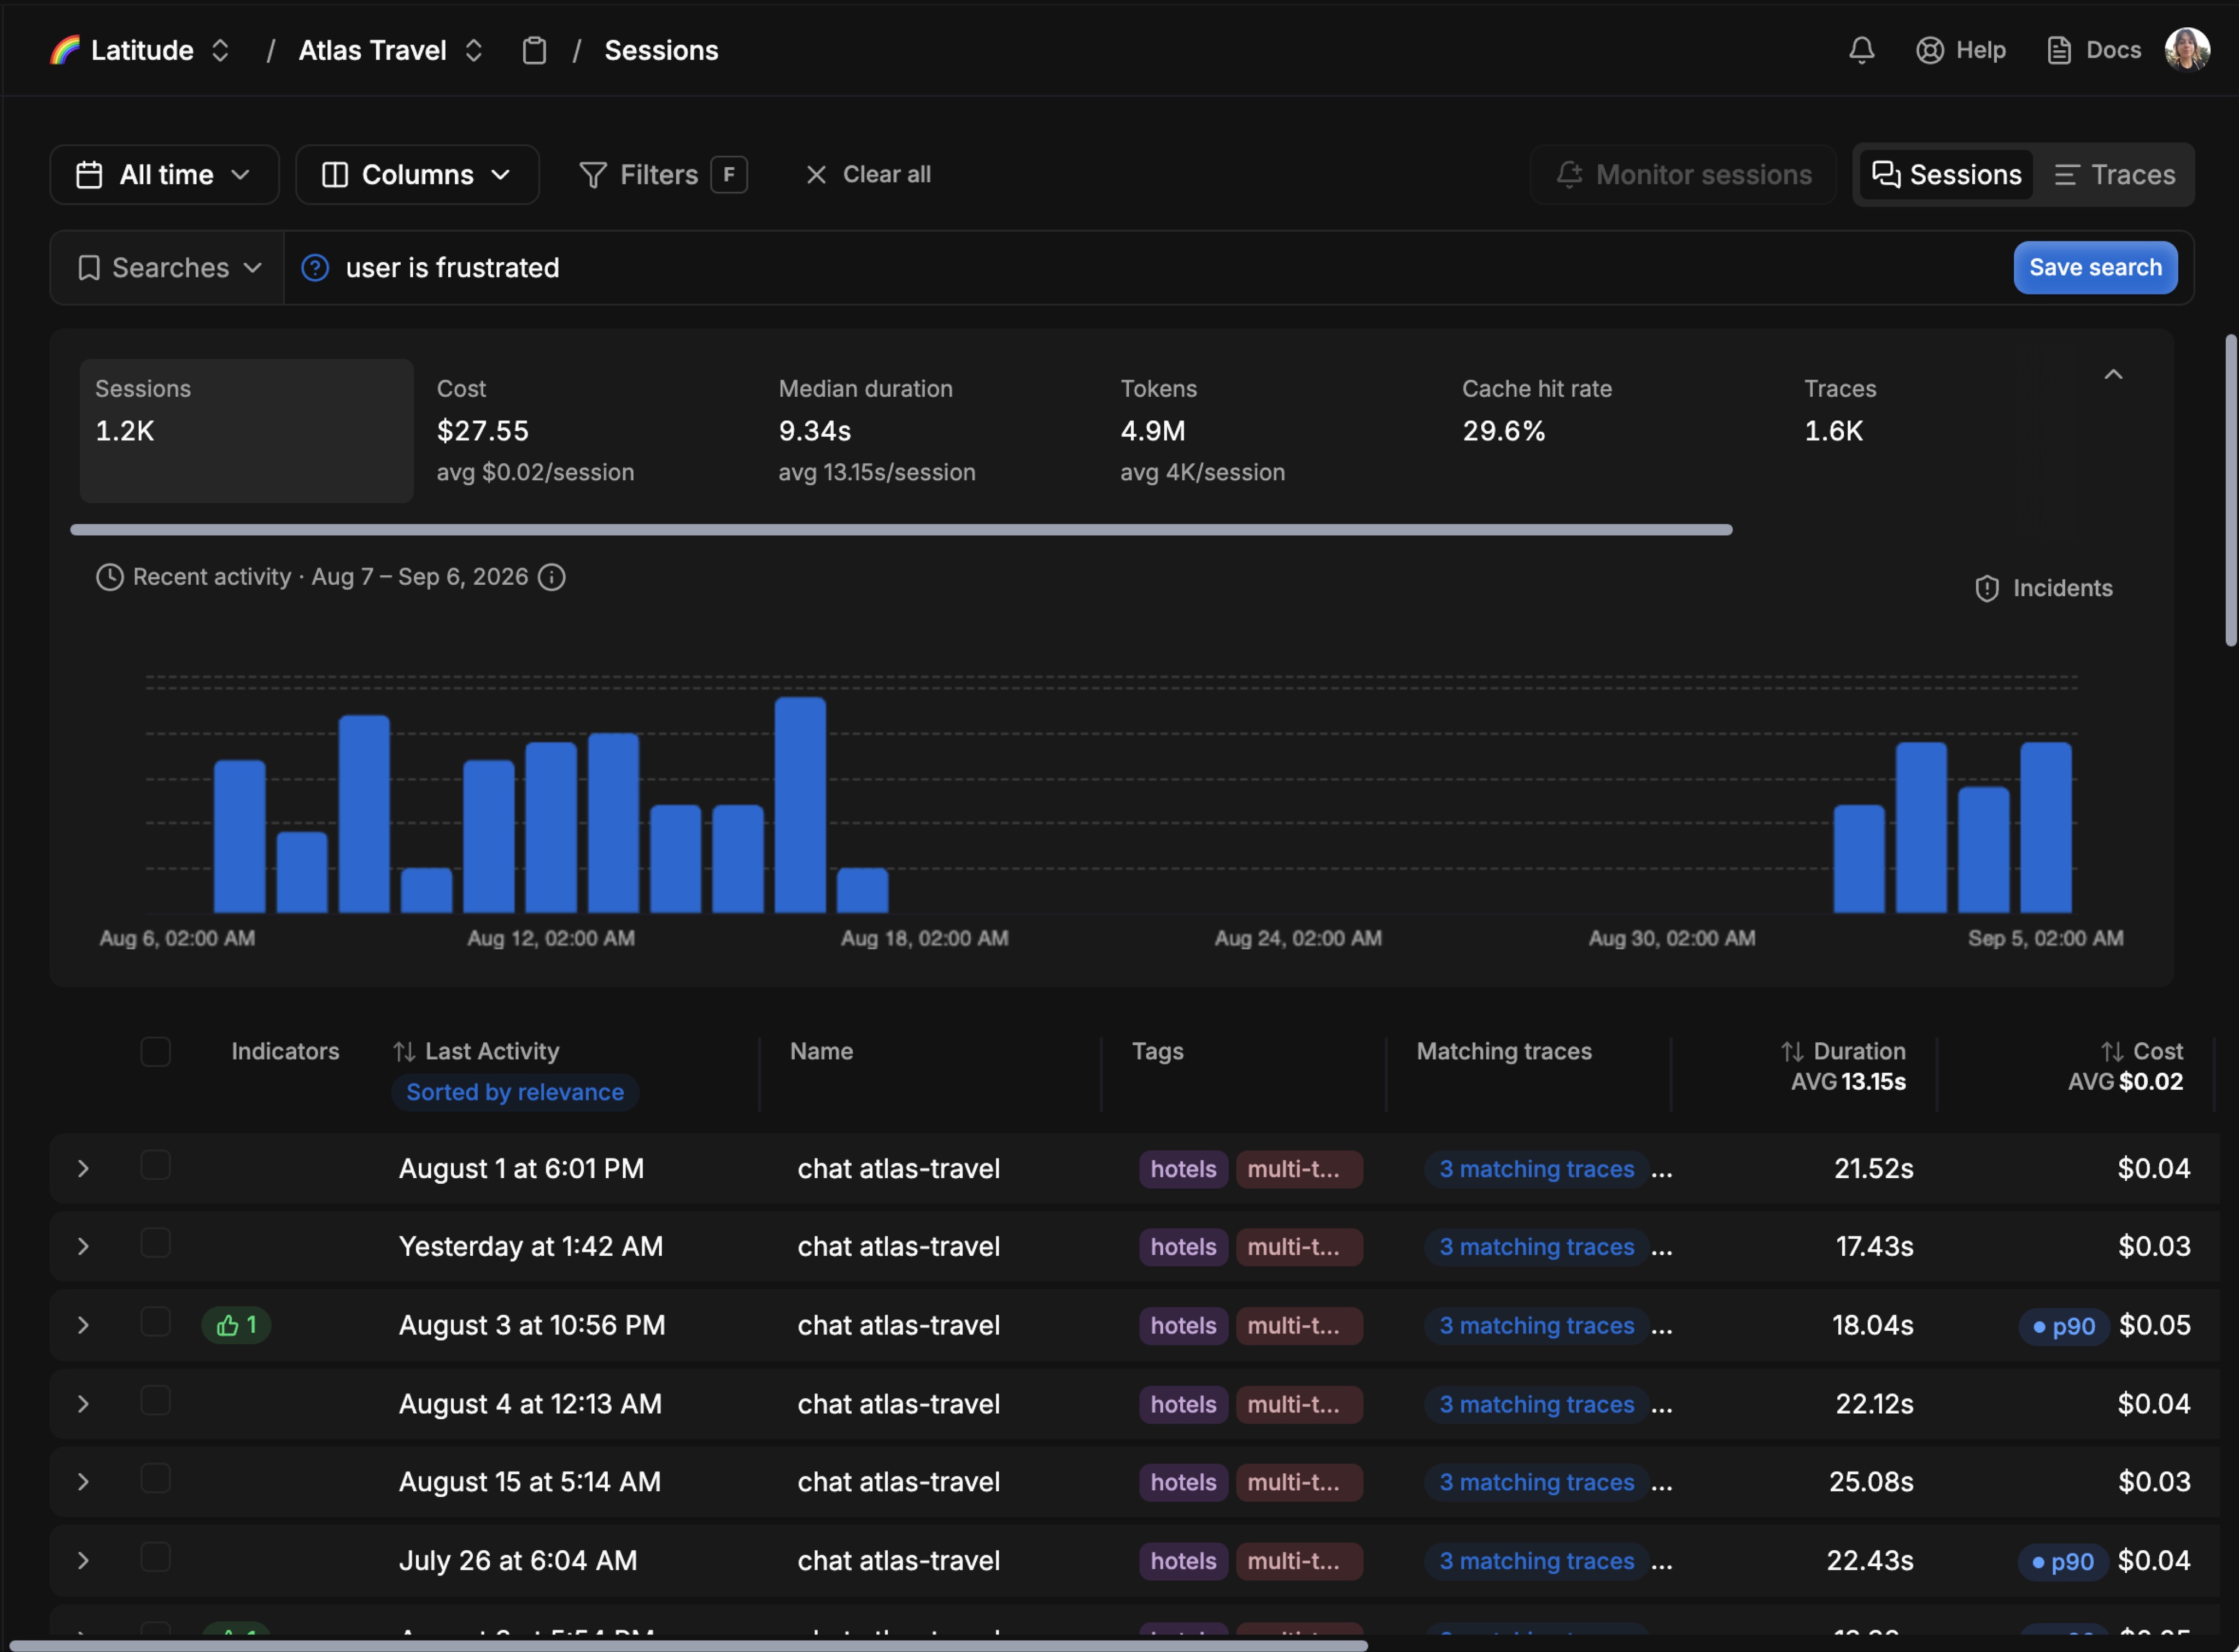Screen dimensions: 2239x1652
Task: Collapse the stats panel chevron
Action: pyautogui.click(x=2112, y=375)
